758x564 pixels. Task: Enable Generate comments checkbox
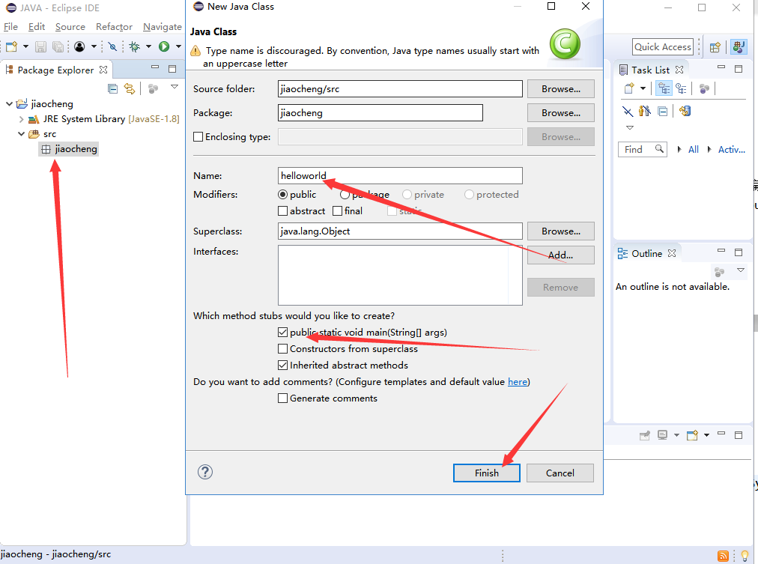point(283,398)
